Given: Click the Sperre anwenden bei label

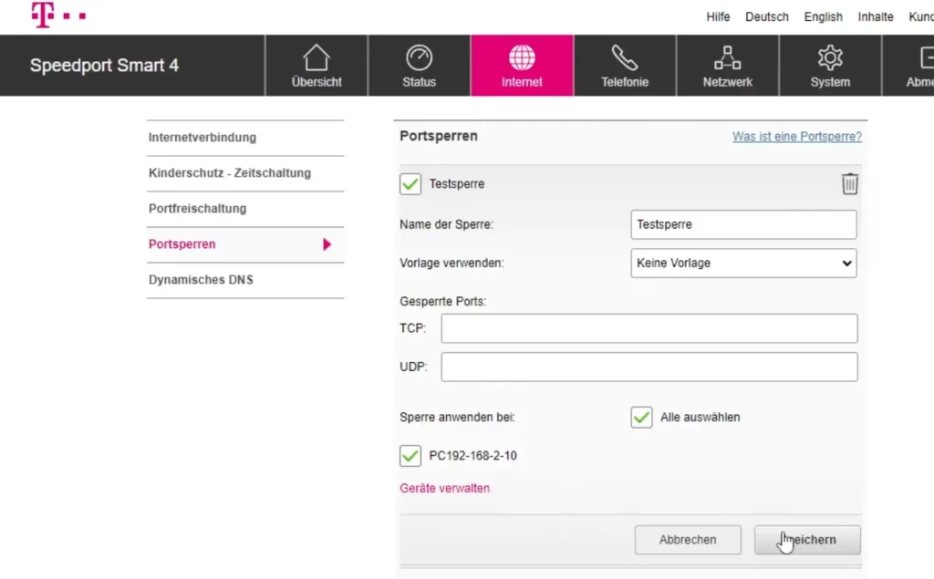Looking at the screenshot, I should pos(457,417).
